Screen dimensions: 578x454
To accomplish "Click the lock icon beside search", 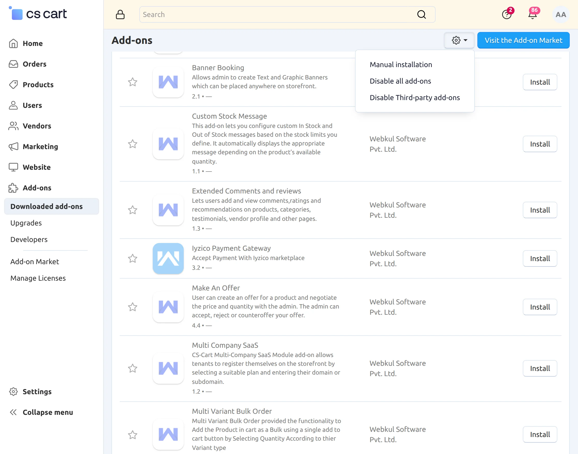I will coord(120,14).
